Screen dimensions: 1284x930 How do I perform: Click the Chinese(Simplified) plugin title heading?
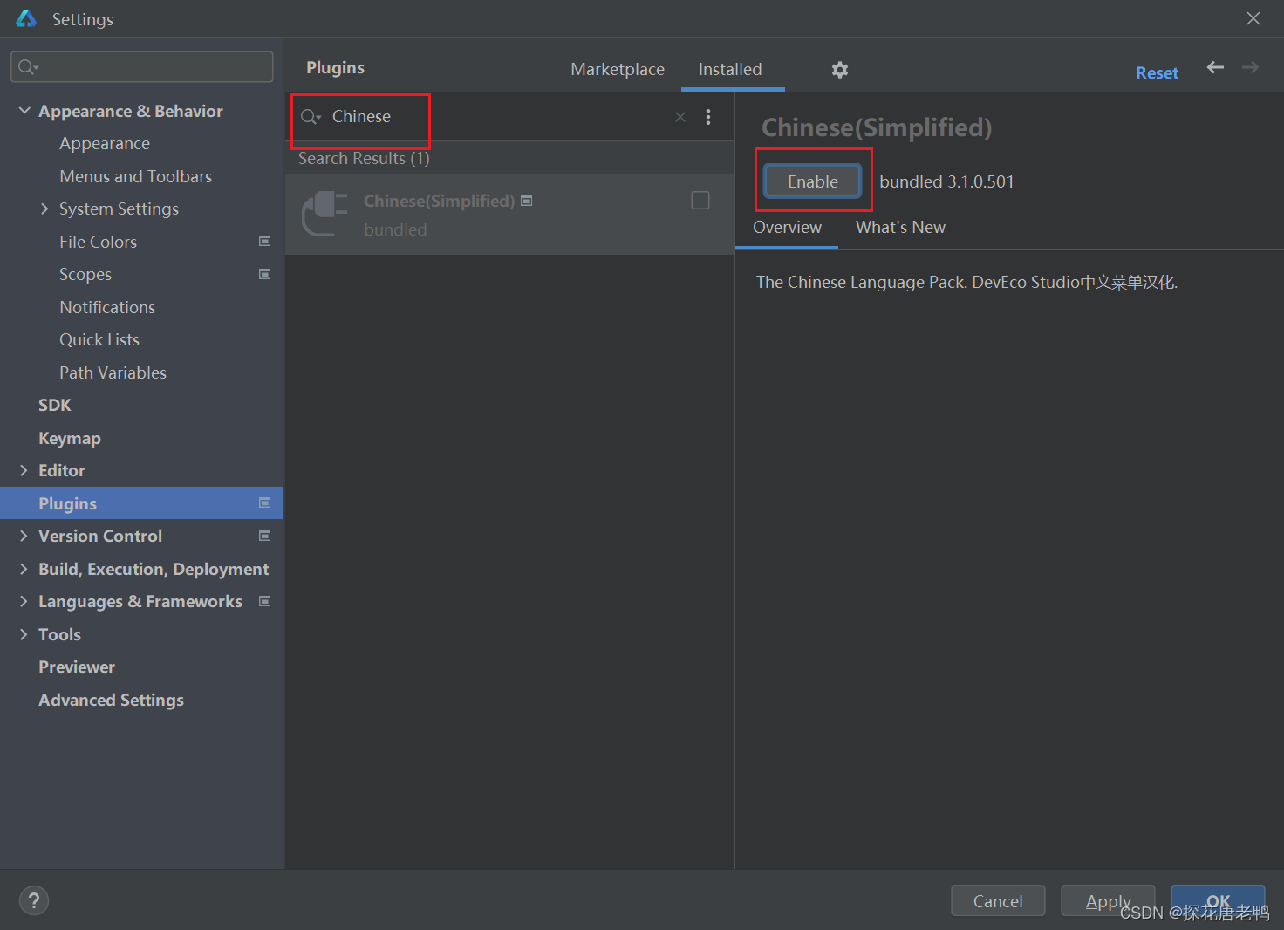click(877, 127)
